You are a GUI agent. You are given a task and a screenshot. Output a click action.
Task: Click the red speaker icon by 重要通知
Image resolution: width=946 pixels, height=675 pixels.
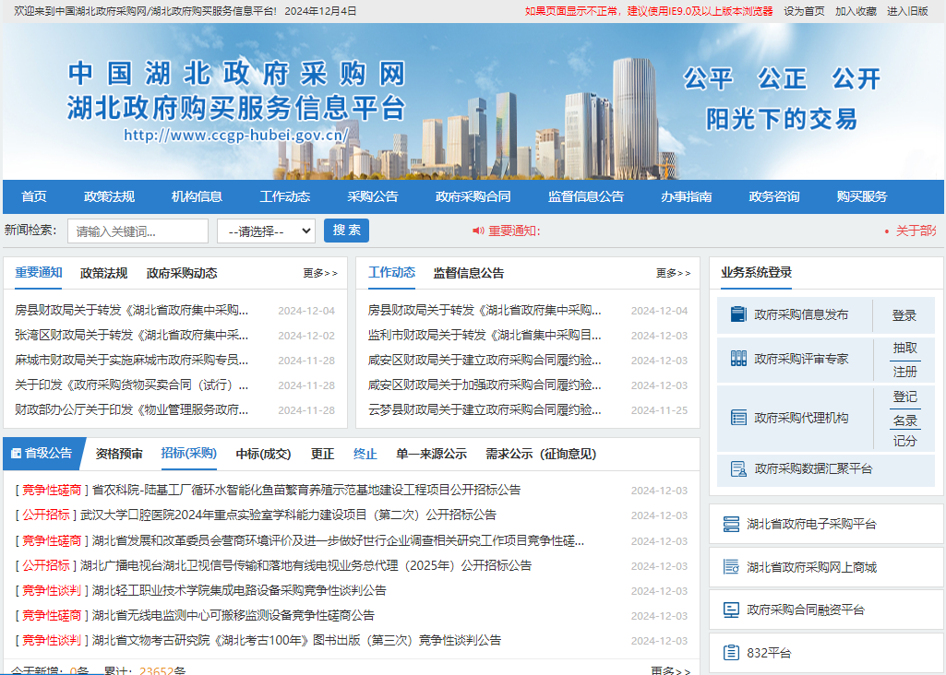tap(478, 231)
